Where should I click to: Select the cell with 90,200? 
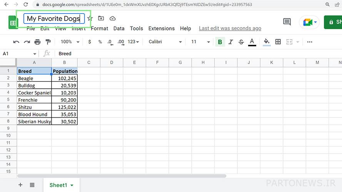[65, 100]
